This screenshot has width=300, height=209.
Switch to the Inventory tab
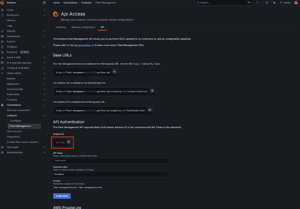[61, 27]
